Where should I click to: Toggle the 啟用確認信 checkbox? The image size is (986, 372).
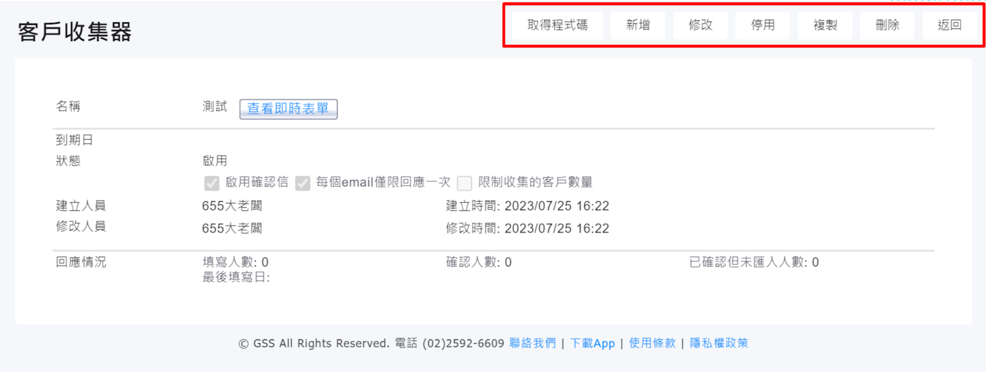tap(211, 183)
